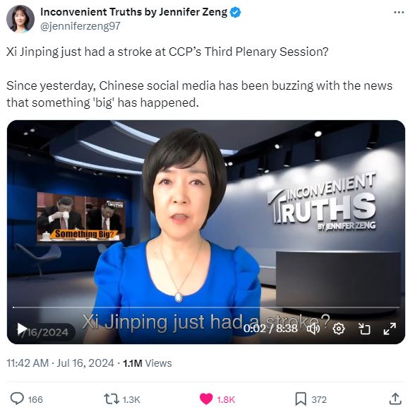The width and height of the screenshot is (415, 412).
Task: Toggle the bookmark icon for this post
Action: pos(301,399)
